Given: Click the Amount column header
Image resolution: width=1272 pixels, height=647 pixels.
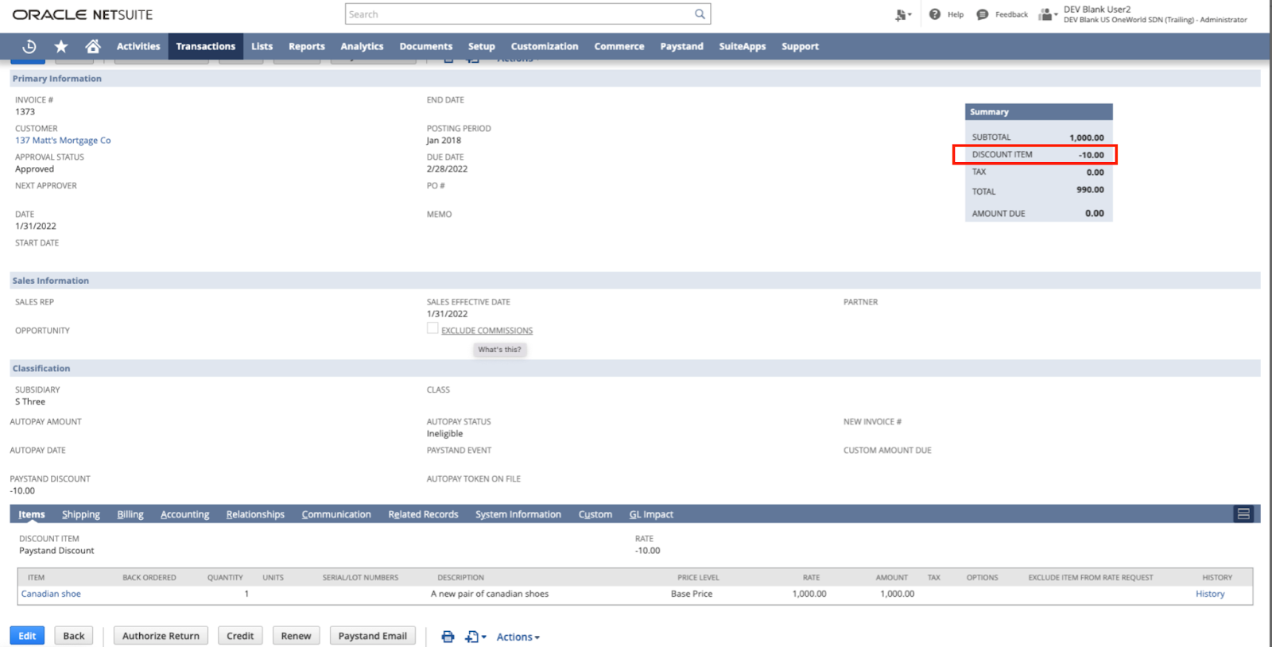Looking at the screenshot, I should click(891, 577).
